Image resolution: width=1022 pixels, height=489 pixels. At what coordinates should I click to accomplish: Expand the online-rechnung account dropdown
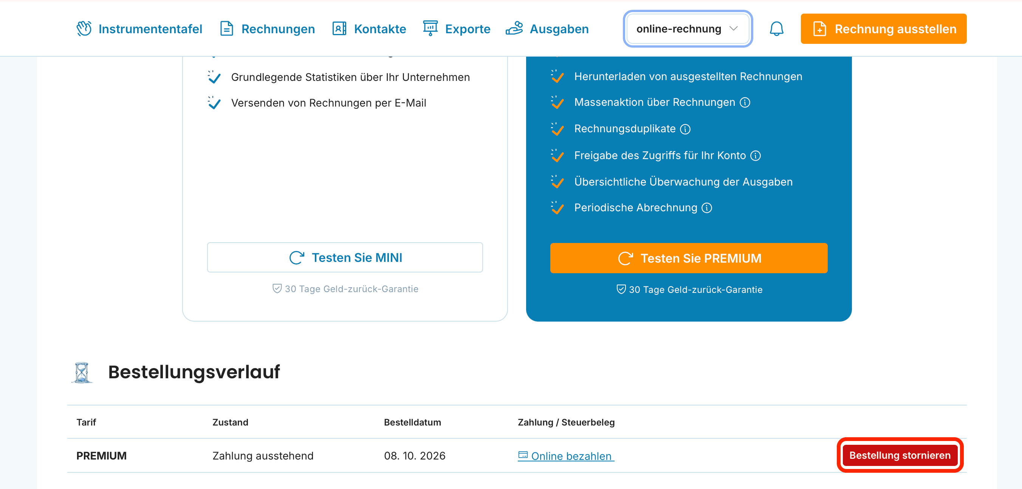(688, 29)
